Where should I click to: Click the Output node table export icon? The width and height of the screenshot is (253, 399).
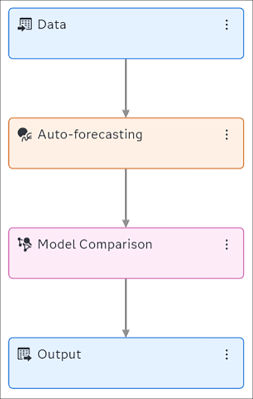coord(24,354)
